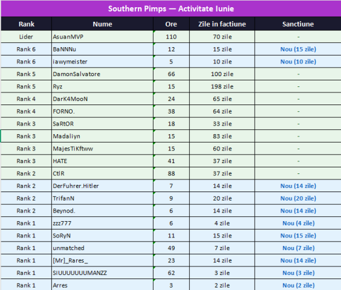Click Nou (10 zile) for iawymeister
341x290 pixels.
coord(298,62)
